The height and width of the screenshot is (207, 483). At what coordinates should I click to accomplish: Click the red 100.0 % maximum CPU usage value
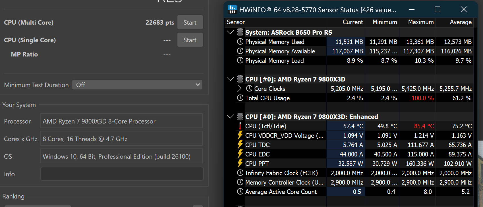tap(423, 98)
